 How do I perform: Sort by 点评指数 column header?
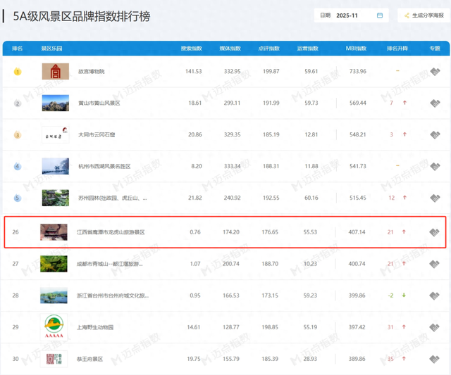point(269,49)
